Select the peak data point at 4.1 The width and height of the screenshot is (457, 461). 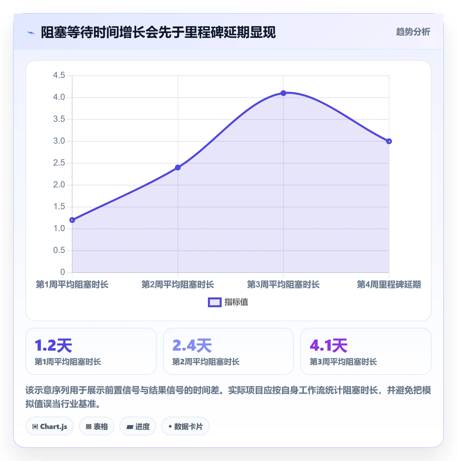[283, 93]
